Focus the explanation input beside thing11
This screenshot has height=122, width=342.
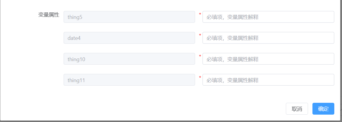click(x=268, y=80)
